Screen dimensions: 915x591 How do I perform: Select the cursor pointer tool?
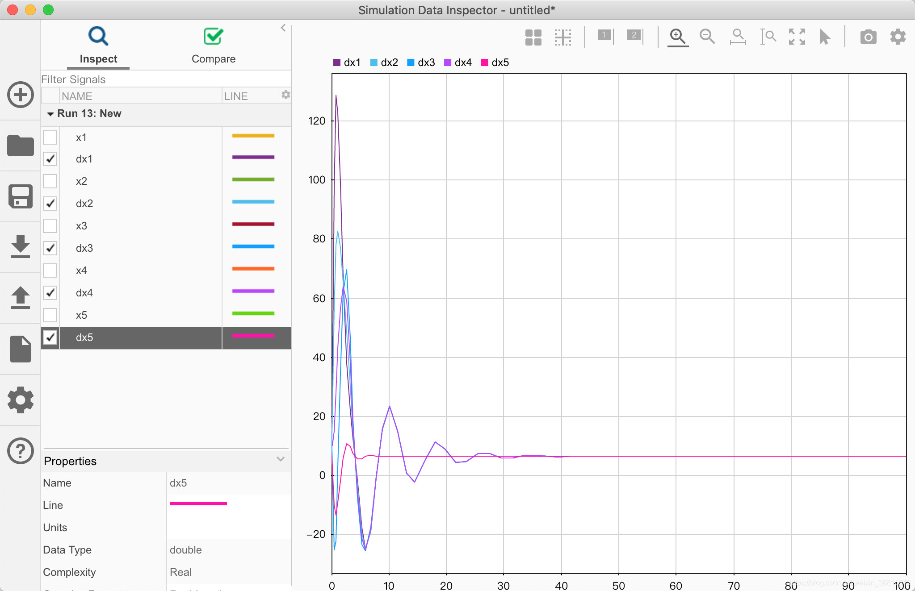click(825, 37)
